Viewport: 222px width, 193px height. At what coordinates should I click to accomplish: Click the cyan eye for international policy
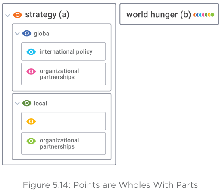pos(31,52)
